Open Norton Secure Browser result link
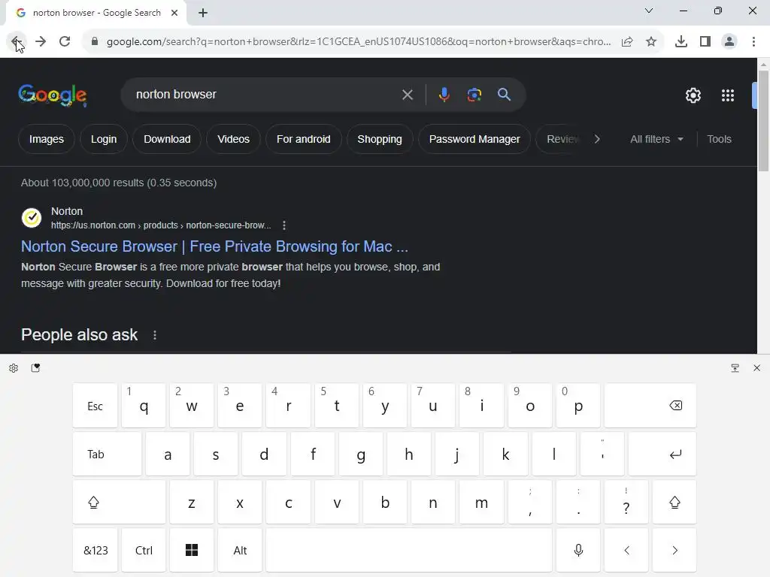Screen dimensions: 770x577 click(214, 246)
